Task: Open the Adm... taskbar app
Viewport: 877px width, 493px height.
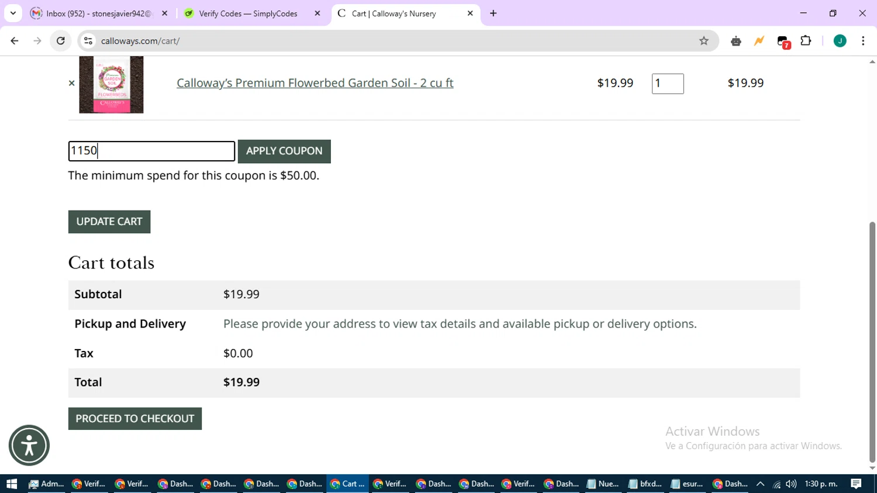Action: [46, 484]
